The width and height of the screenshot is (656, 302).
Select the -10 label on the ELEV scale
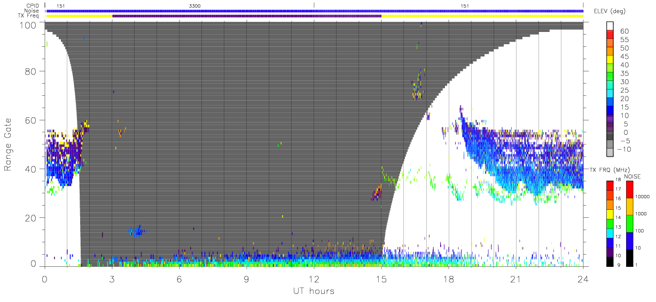click(x=623, y=149)
